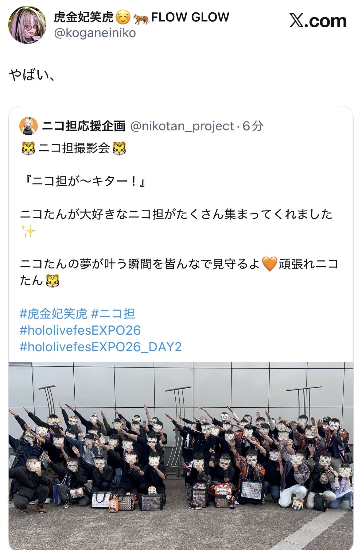The width and height of the screenshot is (362, 550).
Task: Click the ニコ担応援企画 account name
Action: tap(84, 126)
